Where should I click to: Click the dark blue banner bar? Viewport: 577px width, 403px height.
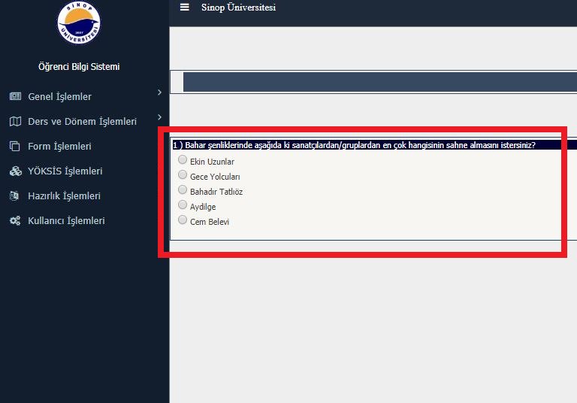tap(379, 82)
